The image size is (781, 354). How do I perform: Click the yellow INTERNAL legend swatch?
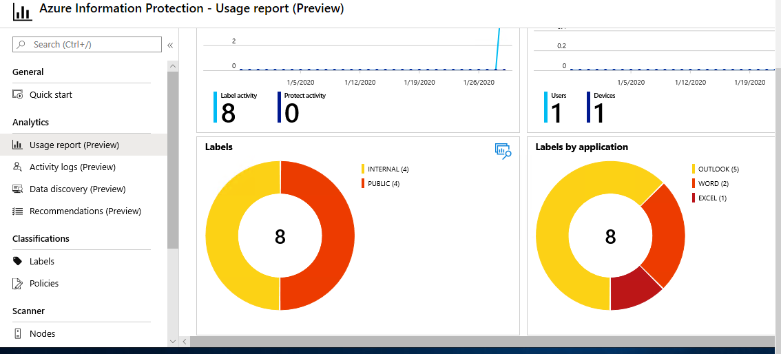[x=363, y=169]
